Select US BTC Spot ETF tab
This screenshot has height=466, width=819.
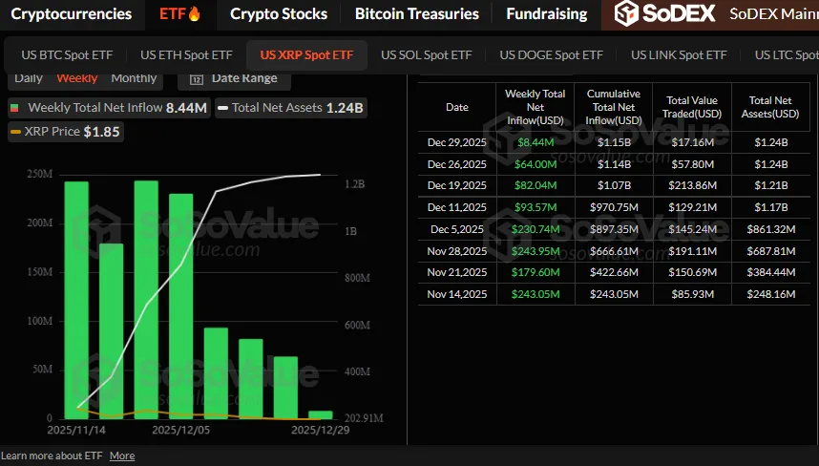pos(67,54)
